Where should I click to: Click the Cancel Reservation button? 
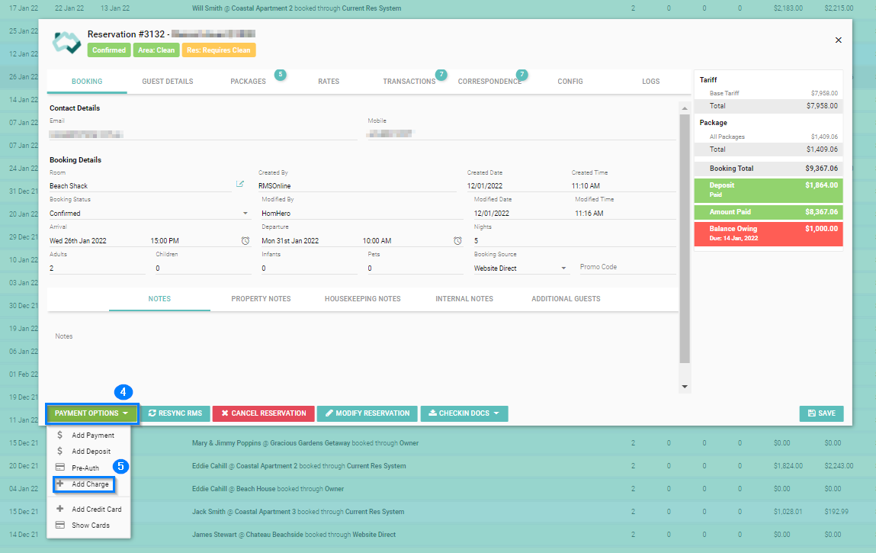pyautogui.click(x=263, y=413)
